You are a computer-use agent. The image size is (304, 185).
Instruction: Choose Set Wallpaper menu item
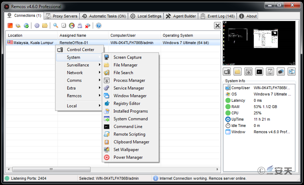(x=130, y=150)
